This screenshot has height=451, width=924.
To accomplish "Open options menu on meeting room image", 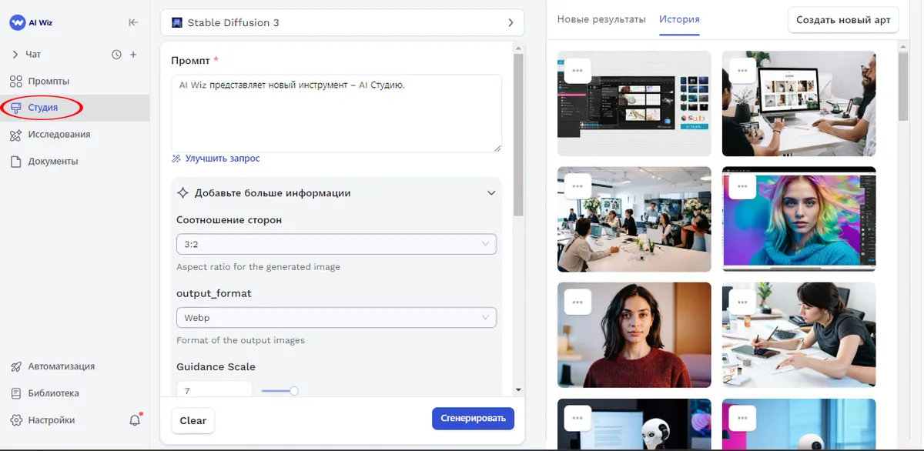I will coord(577,186).
